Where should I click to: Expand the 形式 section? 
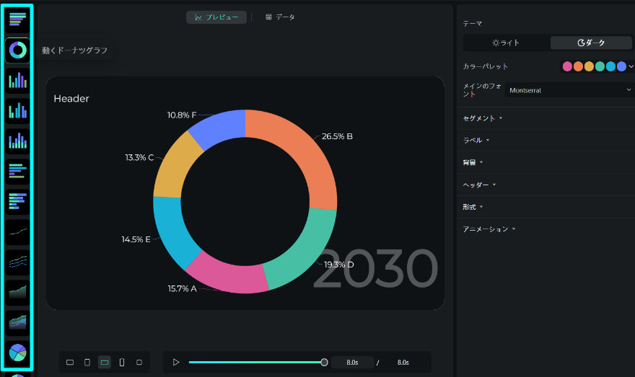[473, 207]
